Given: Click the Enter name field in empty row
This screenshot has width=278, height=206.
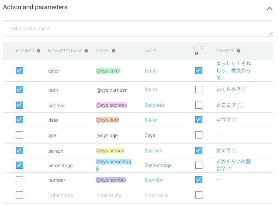Looking at the screenshot, I should [61, 195].
